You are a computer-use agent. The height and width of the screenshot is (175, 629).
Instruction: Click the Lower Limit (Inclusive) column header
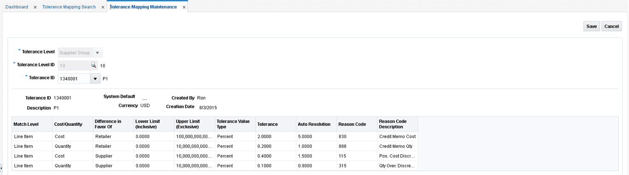[154, 124]
